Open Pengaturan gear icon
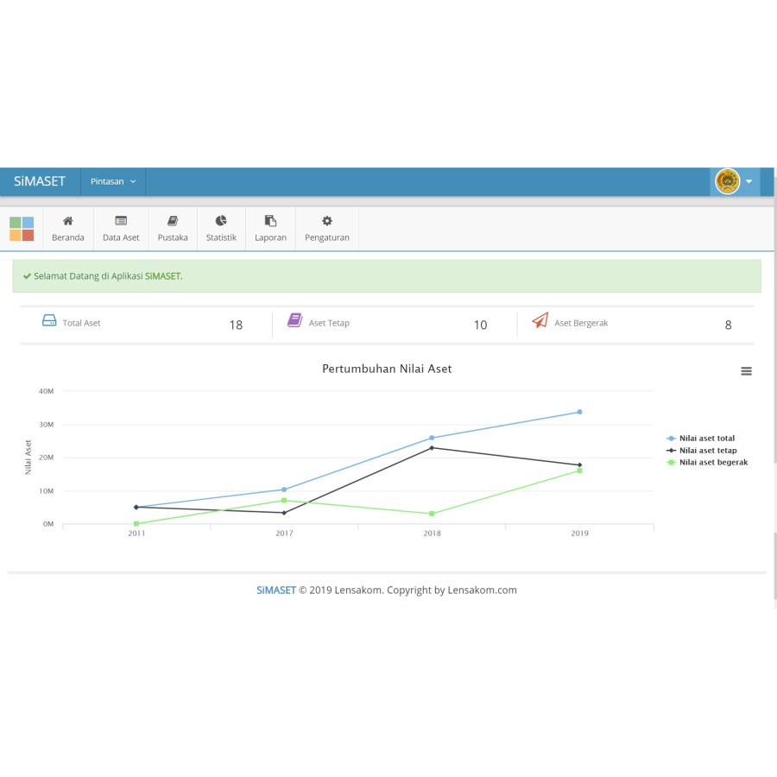The width and height of the screenshot is (777, 777). (x=327, y=221)
